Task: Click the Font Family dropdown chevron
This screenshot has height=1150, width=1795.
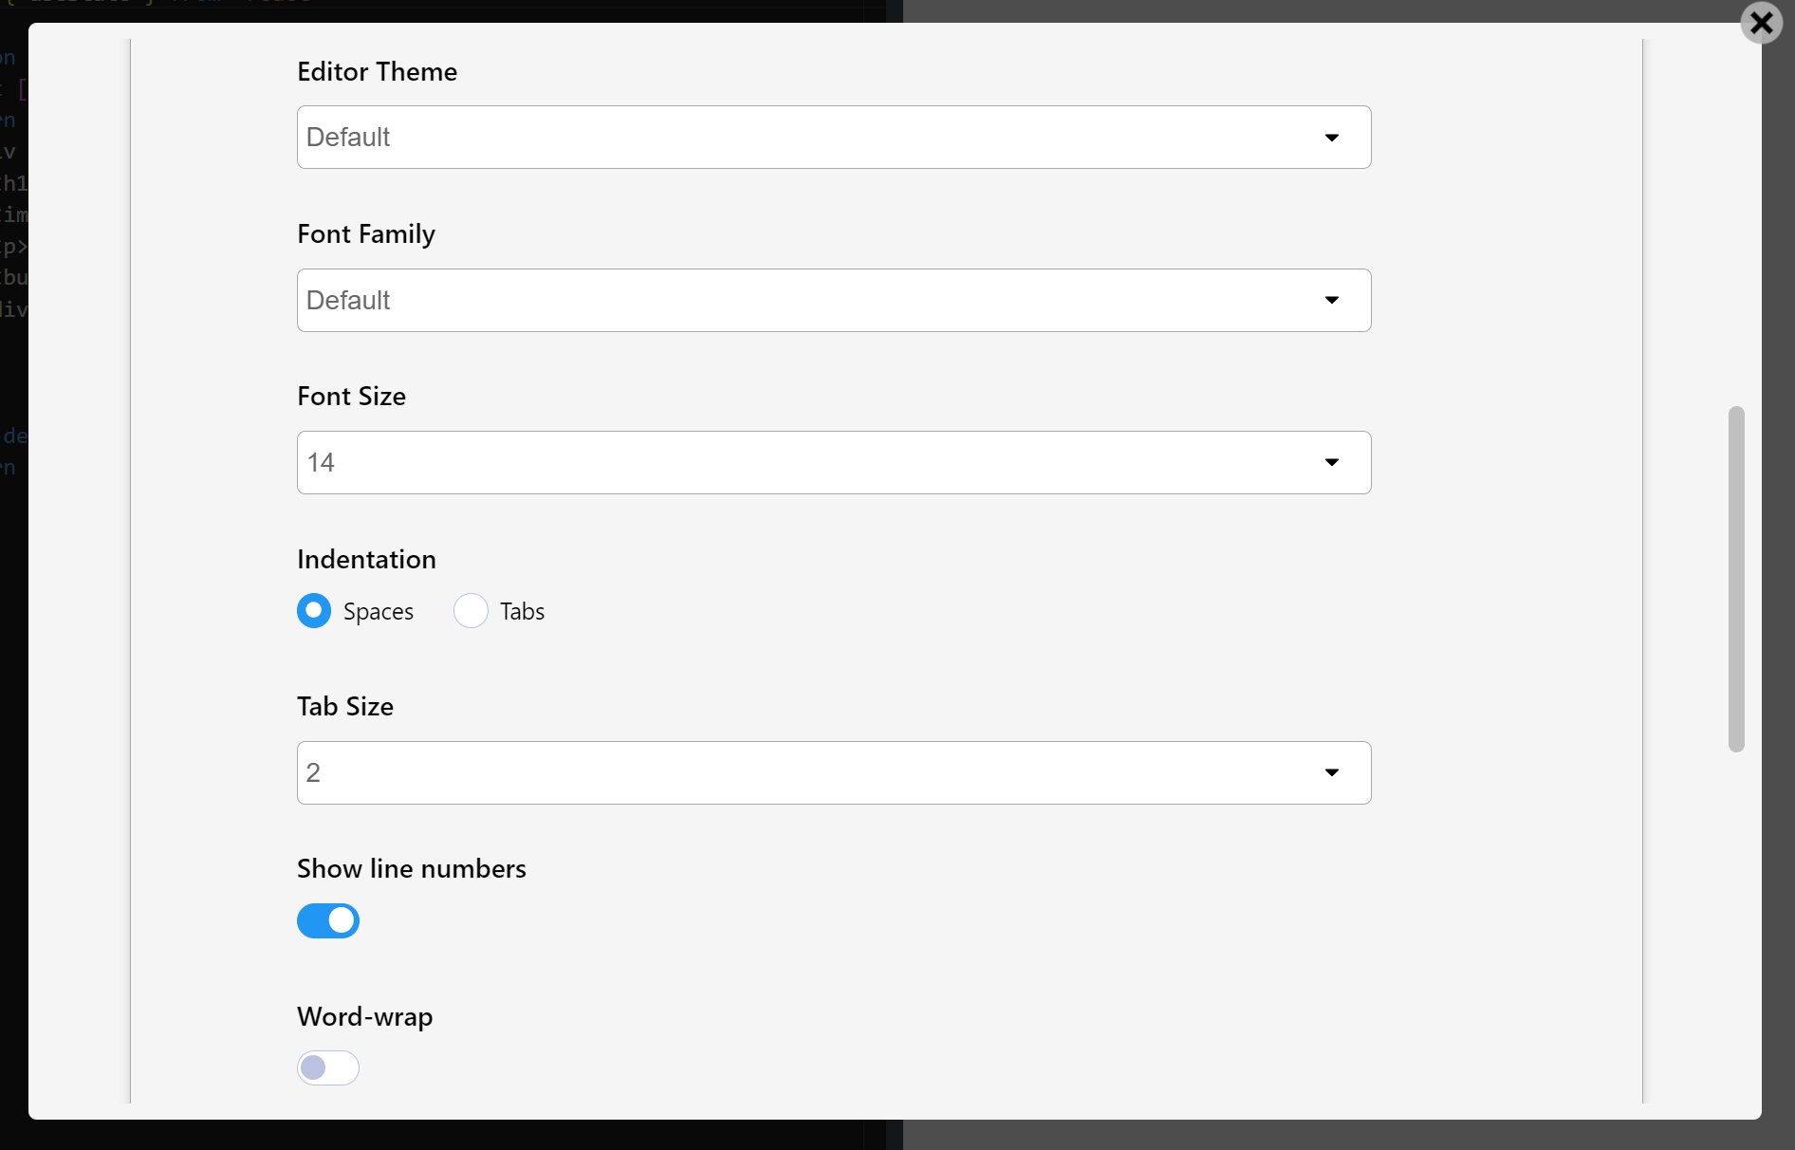Action: 1332,300
